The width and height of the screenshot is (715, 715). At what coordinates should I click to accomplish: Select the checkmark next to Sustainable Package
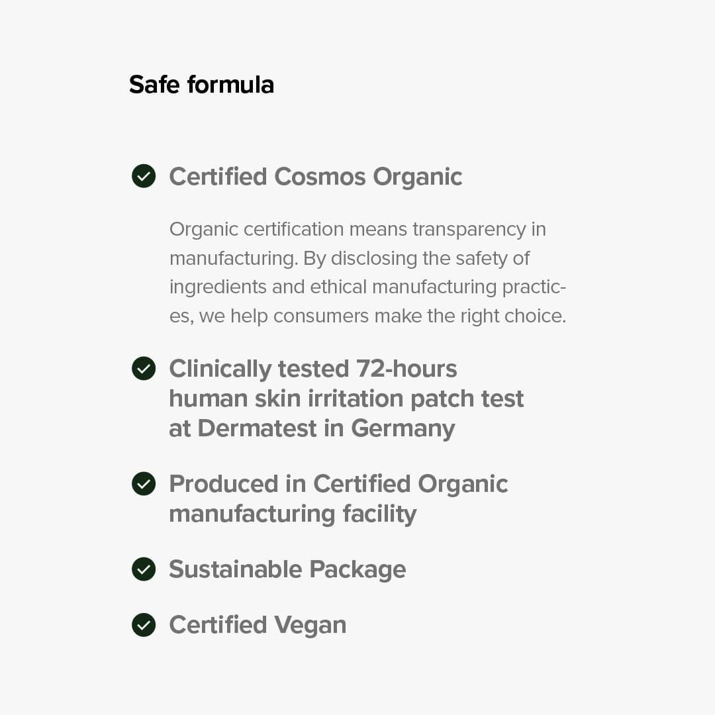coord(144,569)
